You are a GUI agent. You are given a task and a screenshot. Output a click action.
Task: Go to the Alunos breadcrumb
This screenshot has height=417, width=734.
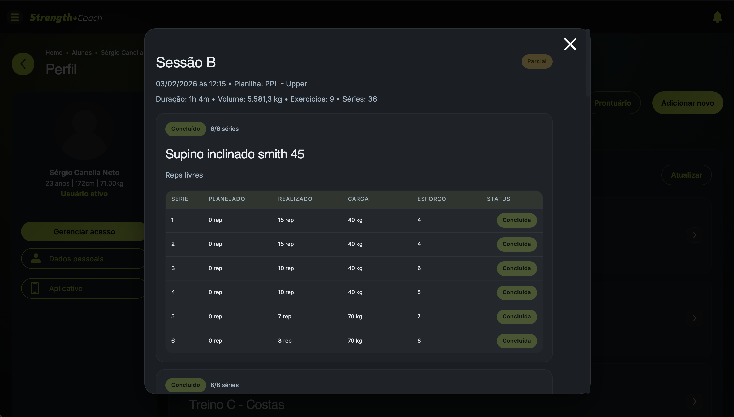tap(82, 53)
